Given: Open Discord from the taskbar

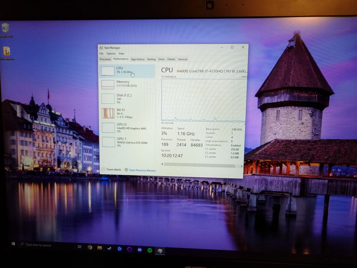Looking at the screenshot, I should coord(140,250).
